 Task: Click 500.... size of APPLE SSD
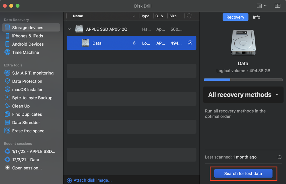coord(176,29)
